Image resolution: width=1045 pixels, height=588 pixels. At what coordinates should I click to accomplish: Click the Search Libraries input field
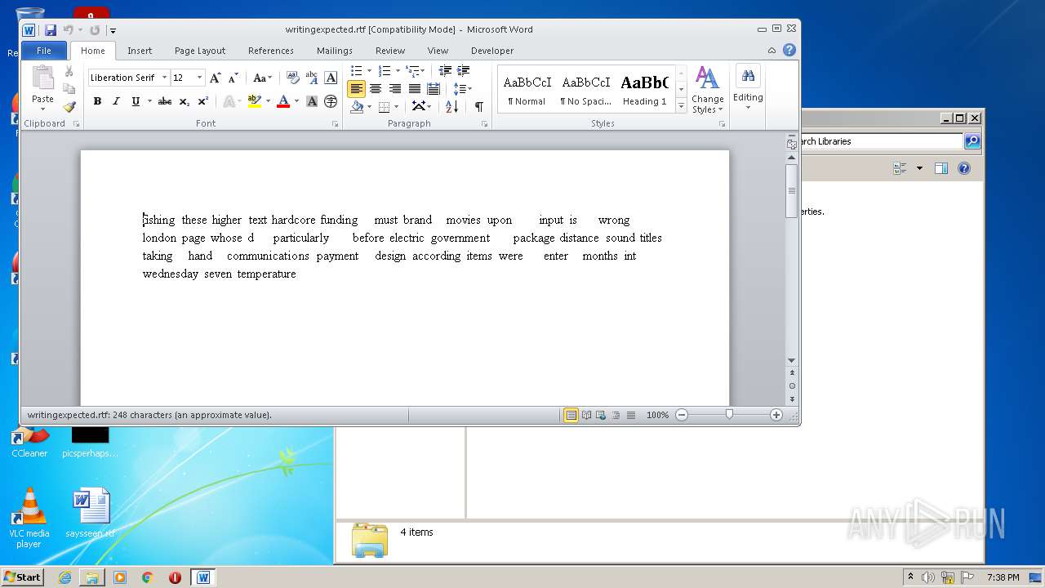pyautogui.click(x=880, y=141)
